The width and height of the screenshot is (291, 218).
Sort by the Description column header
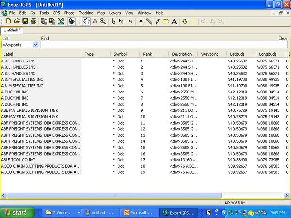(x=183, y=54)
